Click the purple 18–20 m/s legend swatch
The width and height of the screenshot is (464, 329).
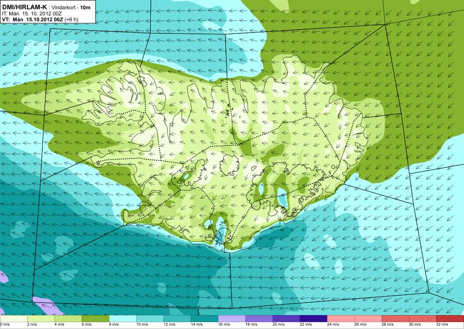click(x=259, y=319)
